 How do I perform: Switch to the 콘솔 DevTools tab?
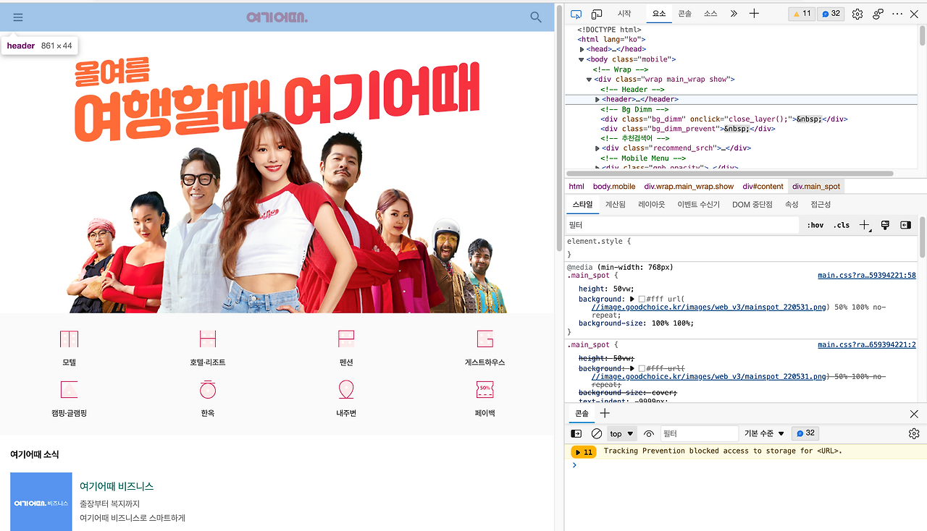coord(685,13)
